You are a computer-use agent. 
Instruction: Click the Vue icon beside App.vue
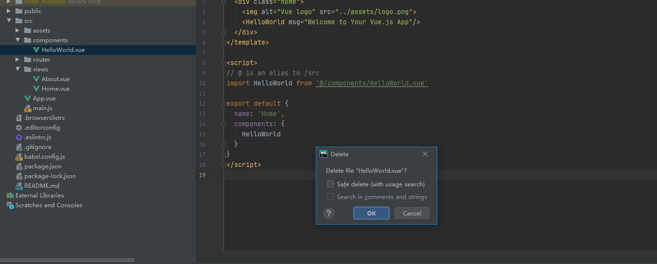28,98
